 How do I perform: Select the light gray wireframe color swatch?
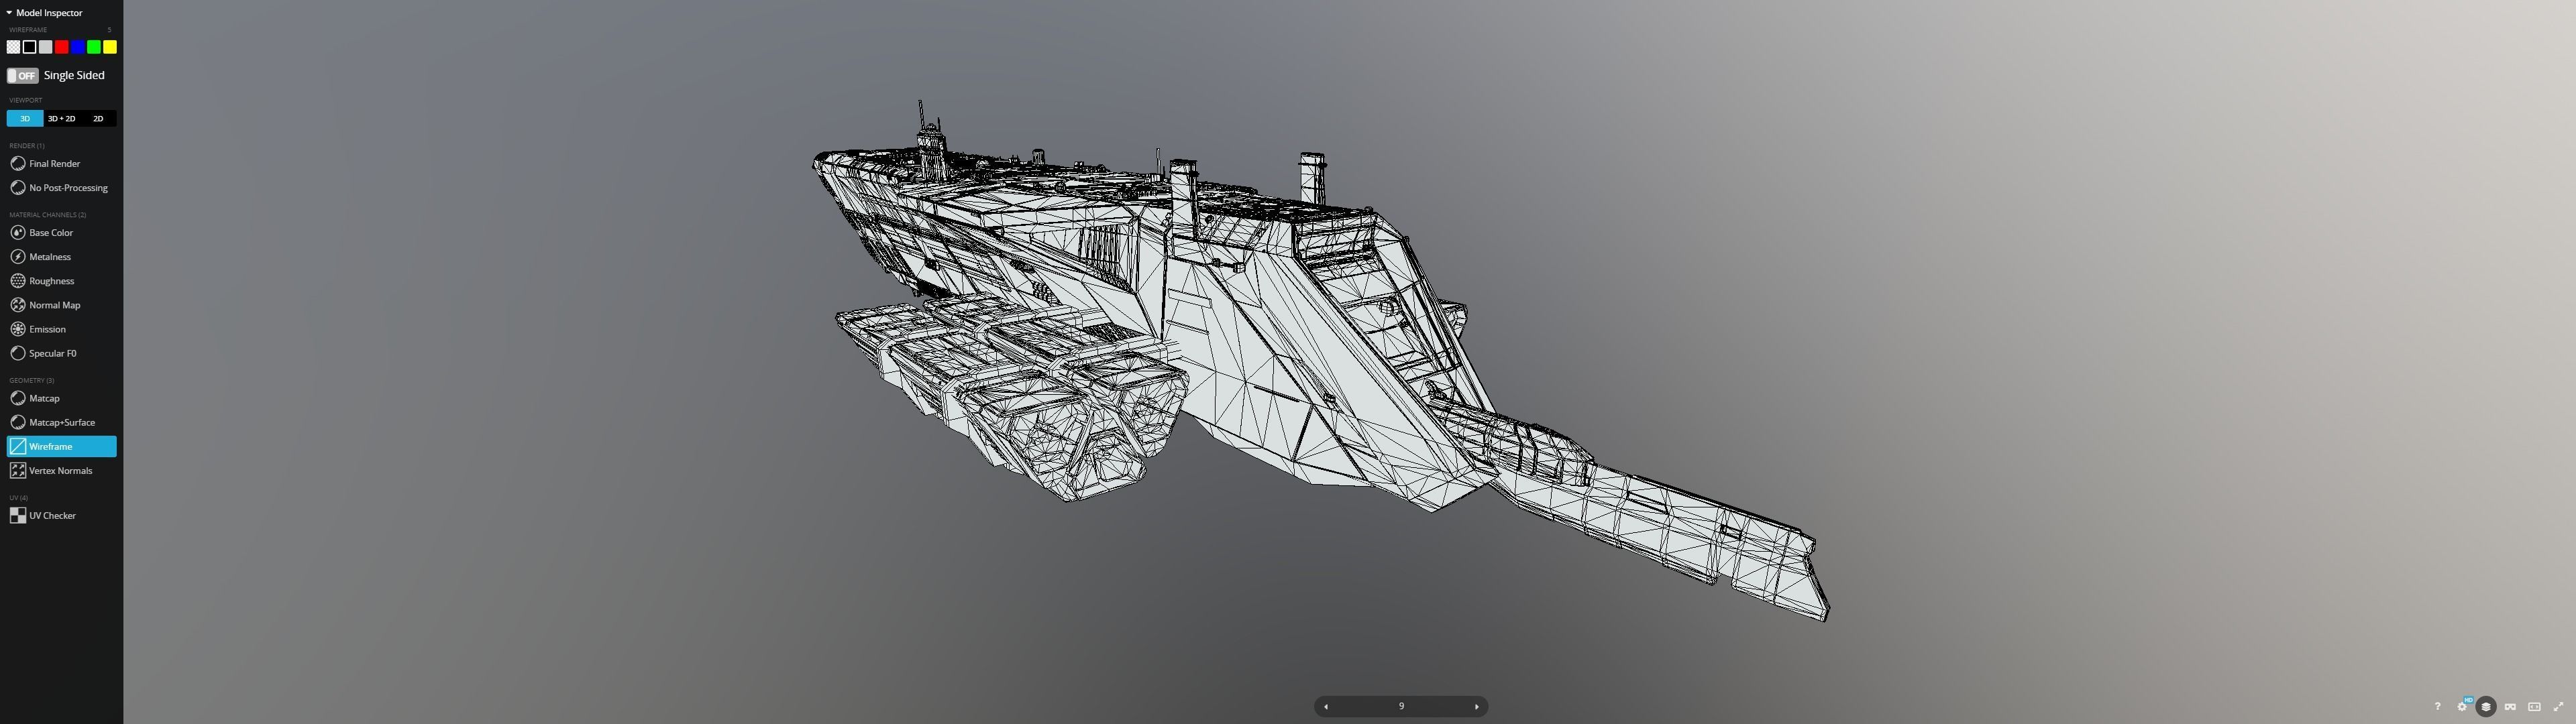45,47
